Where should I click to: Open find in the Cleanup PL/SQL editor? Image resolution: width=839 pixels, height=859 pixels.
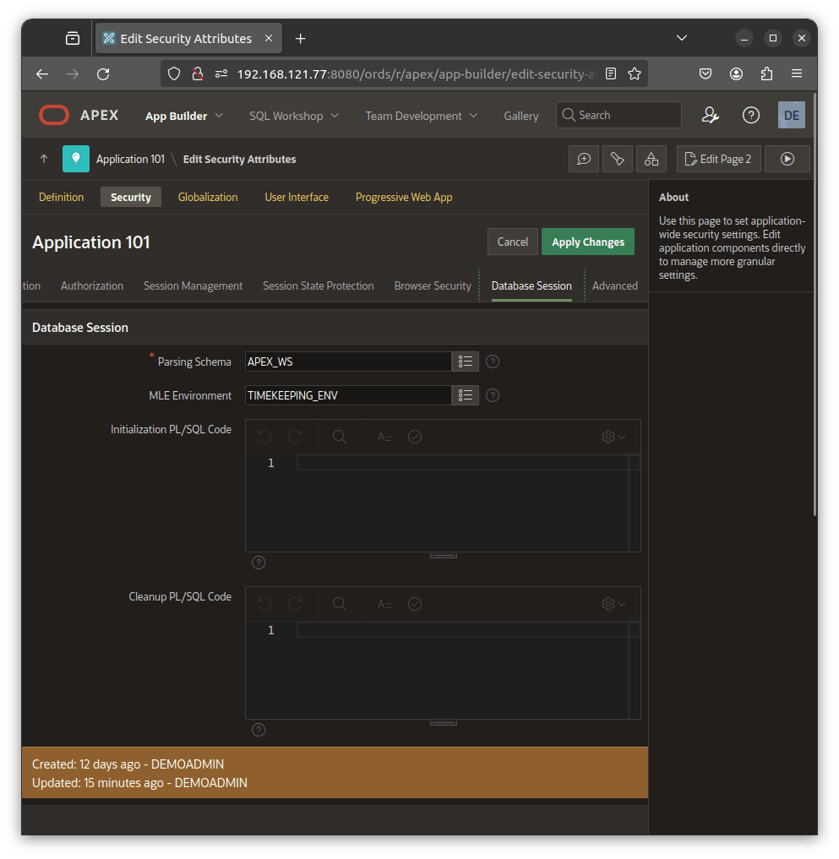coord(339,604)
